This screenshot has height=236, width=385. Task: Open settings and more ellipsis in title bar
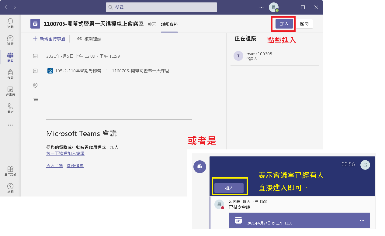(x=262, y=7)
